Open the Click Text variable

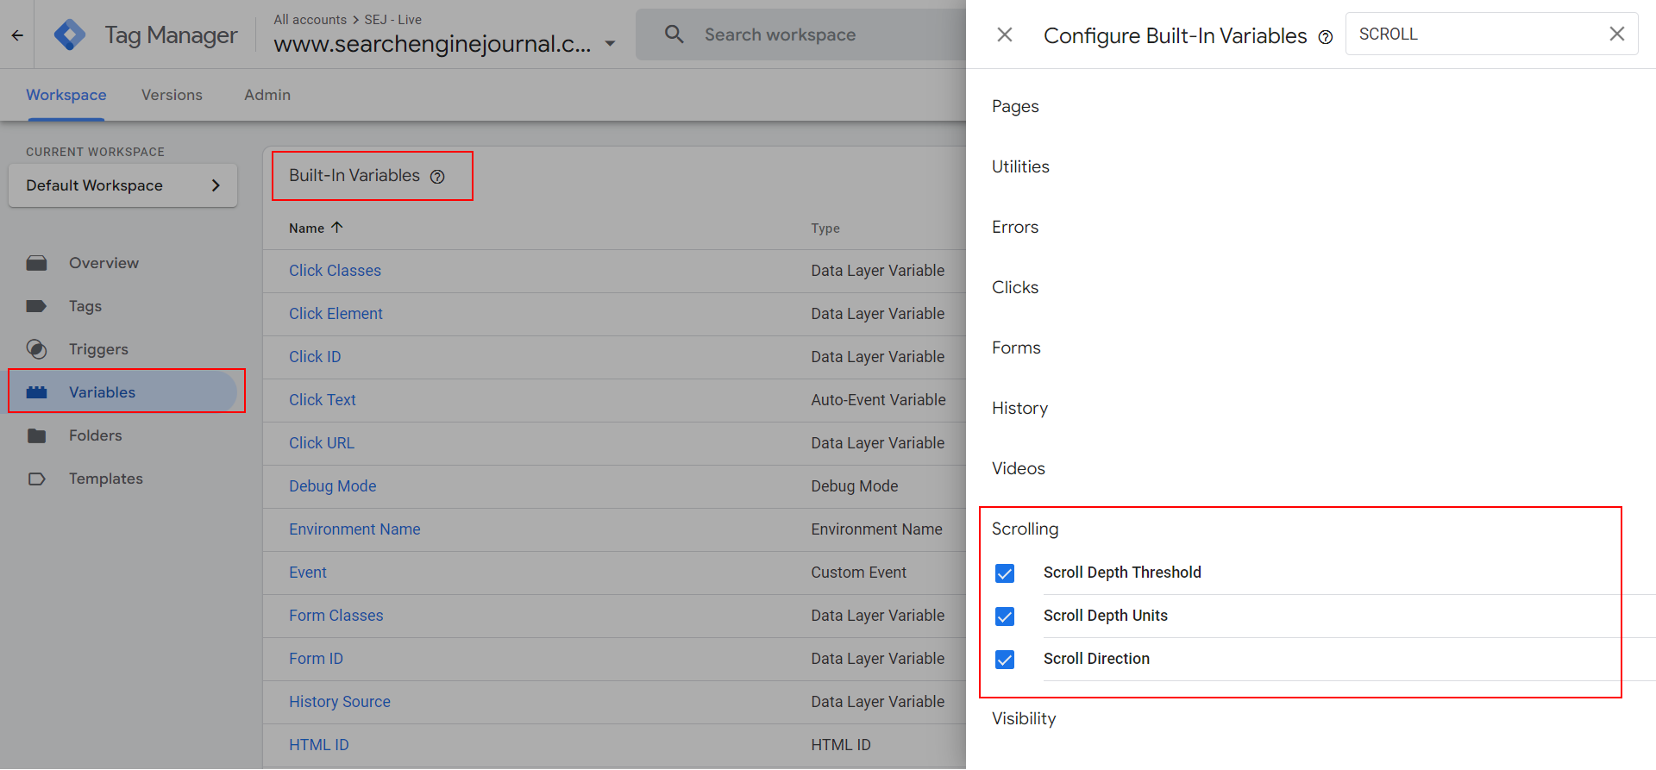click(322, 400)
